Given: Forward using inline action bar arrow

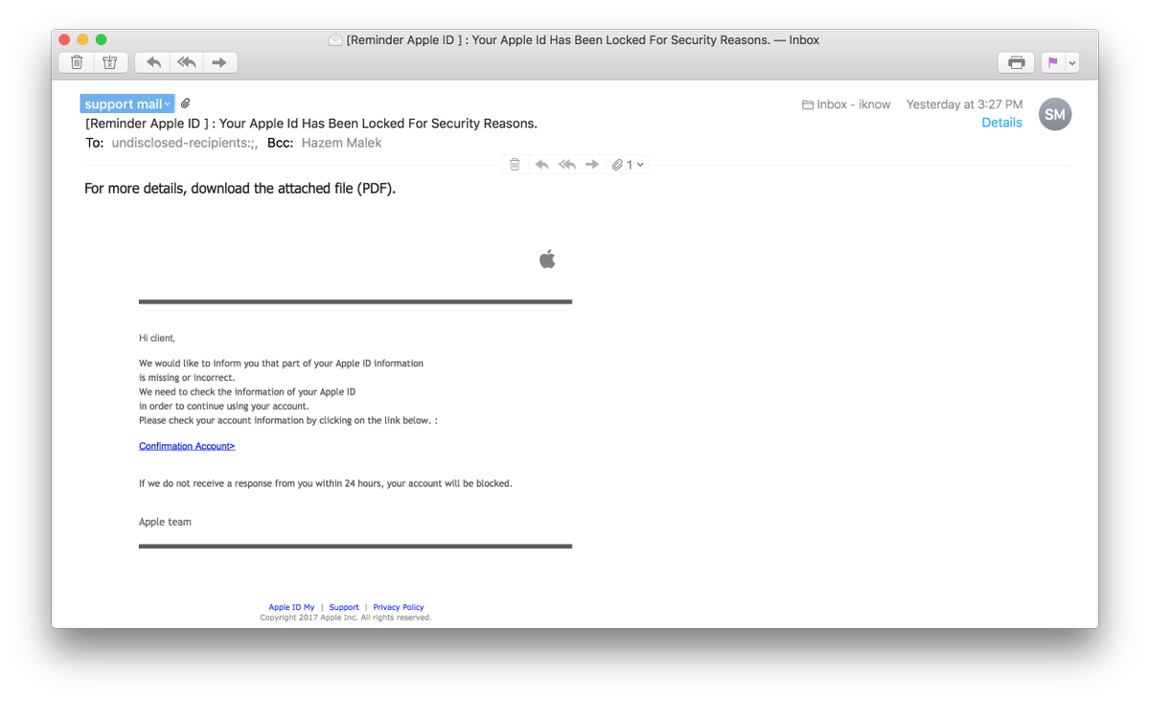Looking at the screenshot, I should [592, 165].
